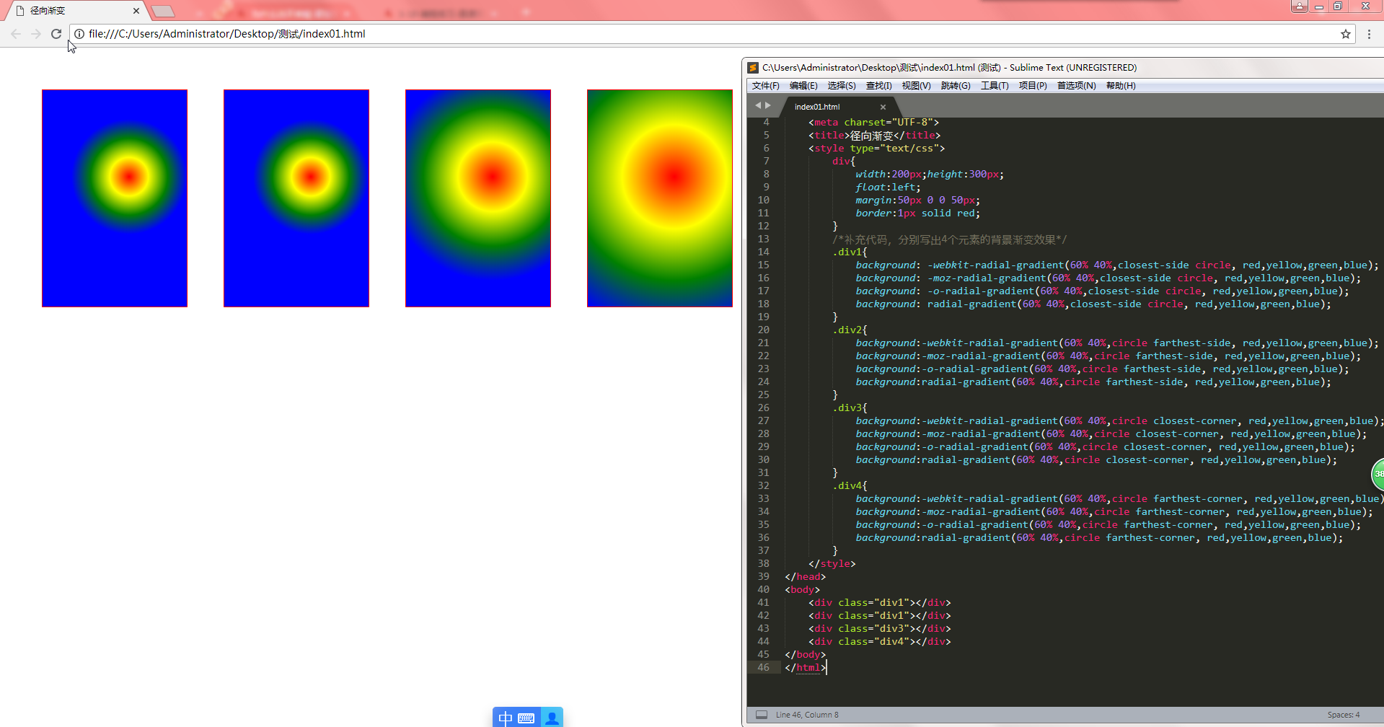Open the 编辑(E) menu

click(x=803, y=86)
